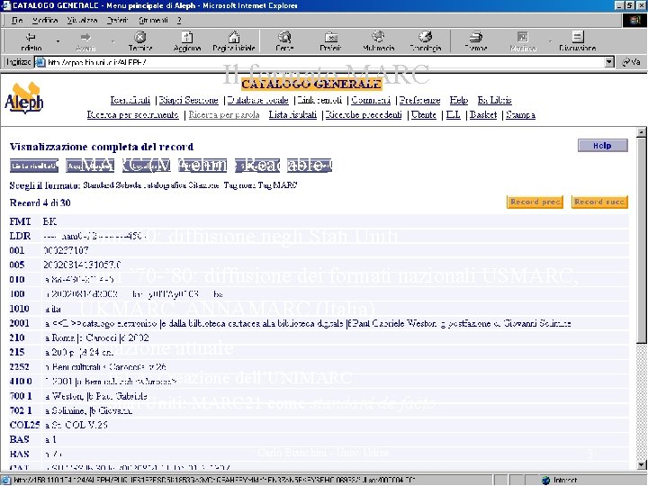Open the Preferenze link
This screenshot has height=486, width=648.
point(420,100)
